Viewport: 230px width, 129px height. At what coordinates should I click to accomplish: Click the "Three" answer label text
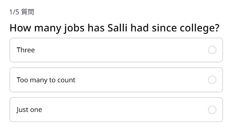coord(26,50)
